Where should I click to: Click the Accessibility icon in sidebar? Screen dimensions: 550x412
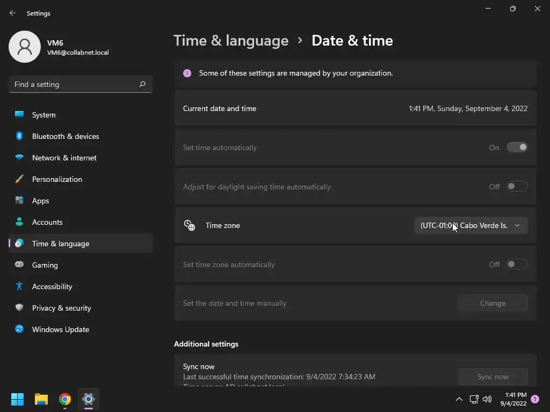pos(19,286)
